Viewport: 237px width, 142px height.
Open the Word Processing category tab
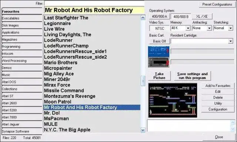pos(22,61)
